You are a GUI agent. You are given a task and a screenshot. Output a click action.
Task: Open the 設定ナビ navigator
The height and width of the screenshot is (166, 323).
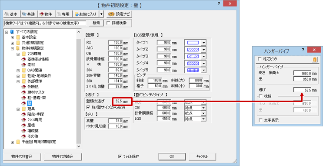pos(119,14)
